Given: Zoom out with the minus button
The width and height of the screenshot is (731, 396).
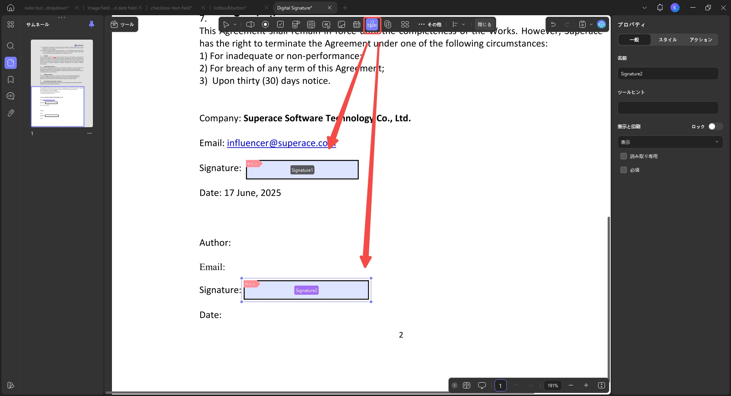Looking at the screenshot, I should pos(571,385).
